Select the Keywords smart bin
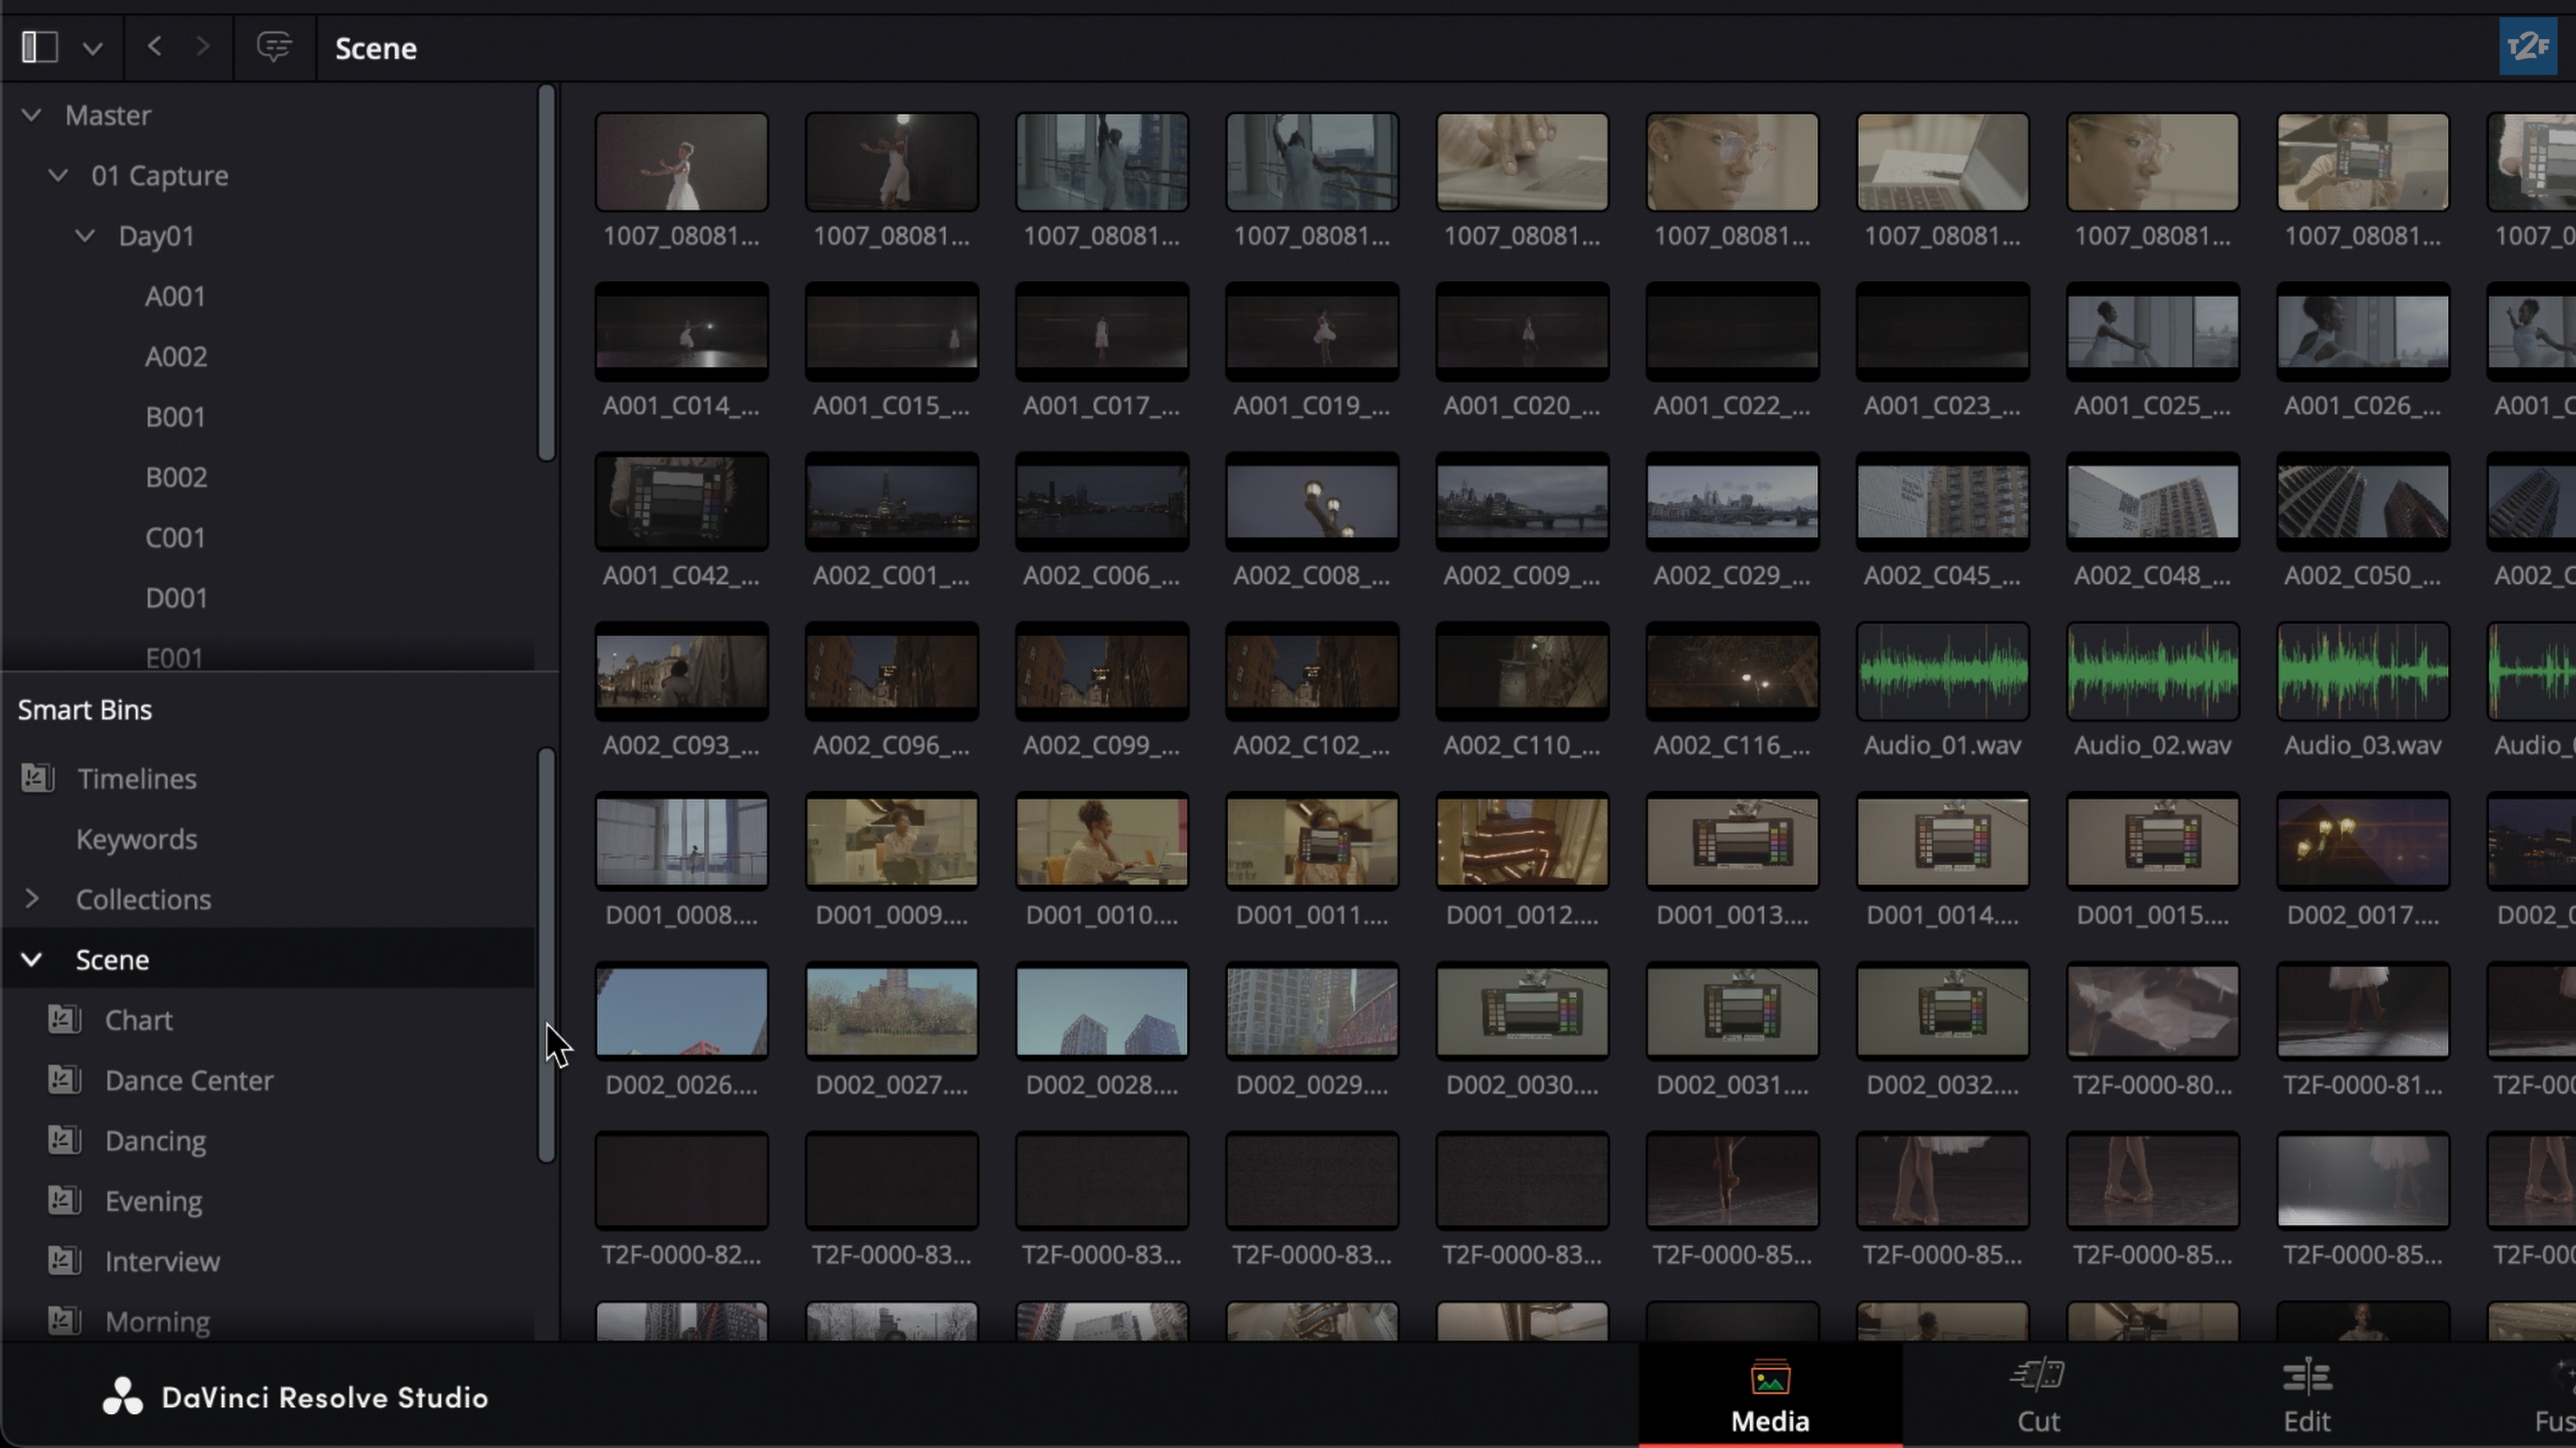Screen dimensions: 2576x1448 point(136,839)
